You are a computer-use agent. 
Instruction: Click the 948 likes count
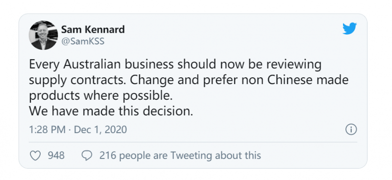click(x=56, y=156)
